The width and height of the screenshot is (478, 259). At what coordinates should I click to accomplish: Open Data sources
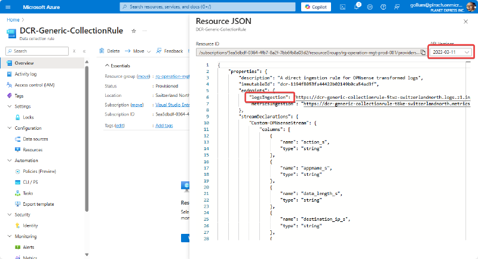point(35,139)
